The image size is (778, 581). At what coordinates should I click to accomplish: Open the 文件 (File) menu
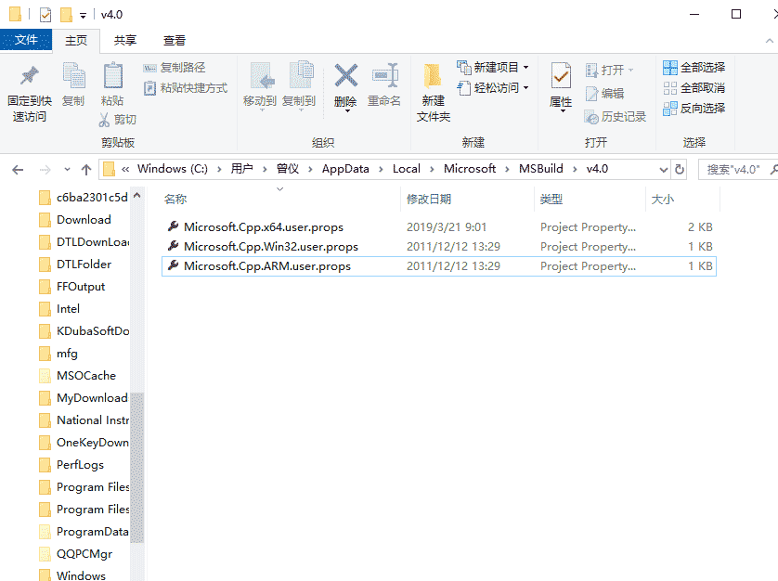click(27, 40)
